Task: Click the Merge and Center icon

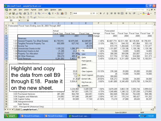Action: point(122,13)
